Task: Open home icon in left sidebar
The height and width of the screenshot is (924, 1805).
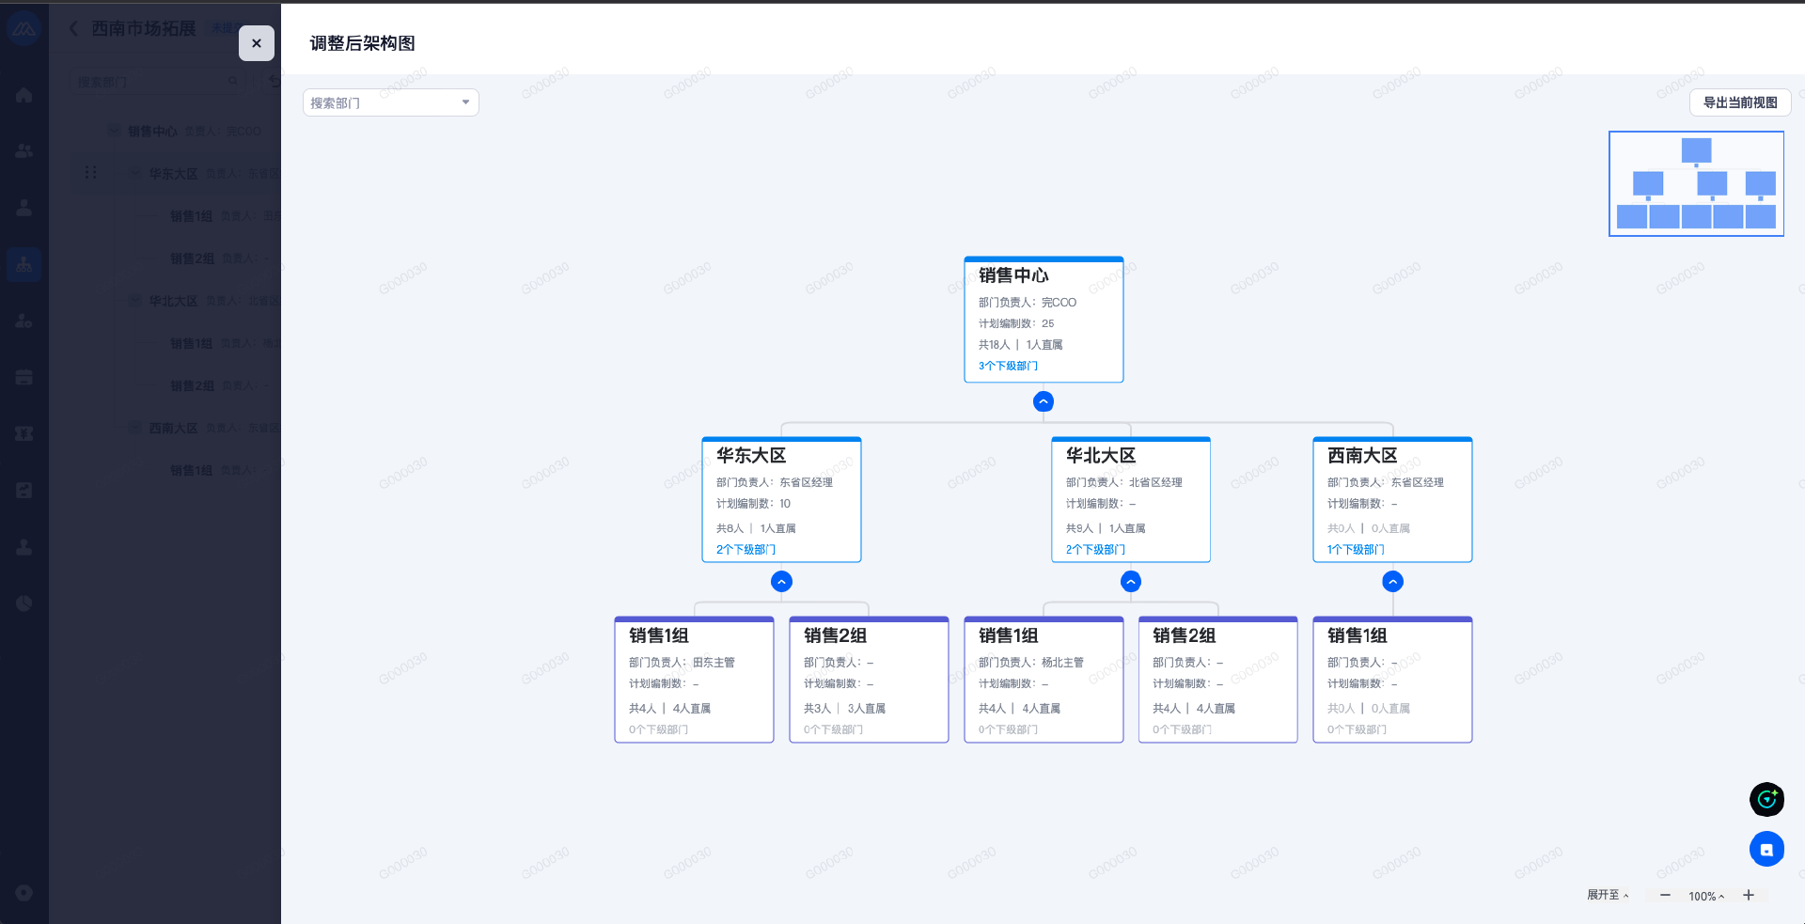Action: pos(24,95)
